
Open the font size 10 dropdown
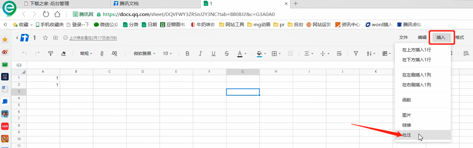pos(167,53)
